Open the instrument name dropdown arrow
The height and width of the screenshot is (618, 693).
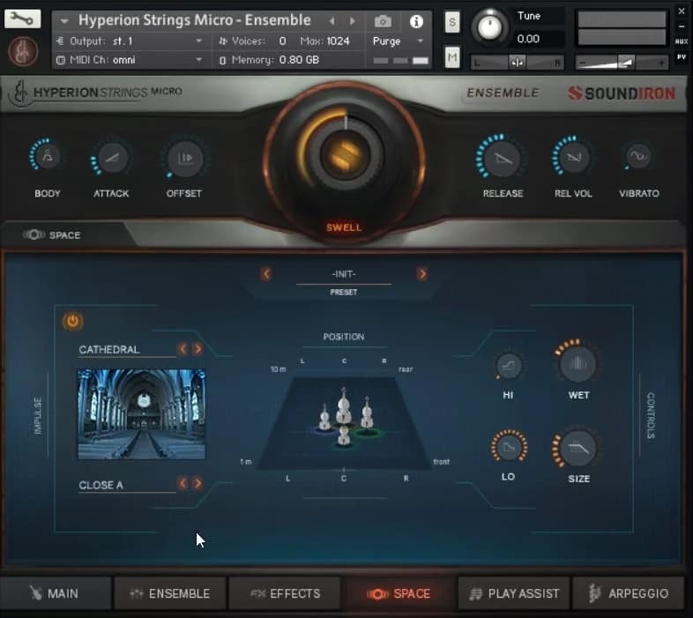click(64, 21)
